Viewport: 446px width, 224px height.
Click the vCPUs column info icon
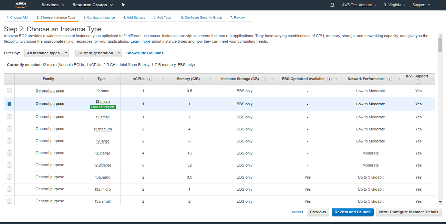[149, 79]
